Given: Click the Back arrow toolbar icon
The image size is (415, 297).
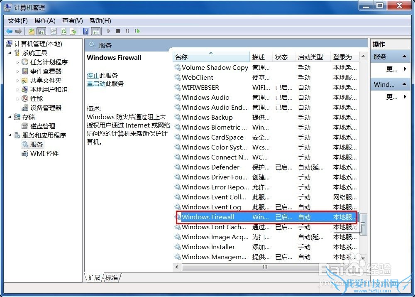Looking at the screenshot, I should pos(9,32).
